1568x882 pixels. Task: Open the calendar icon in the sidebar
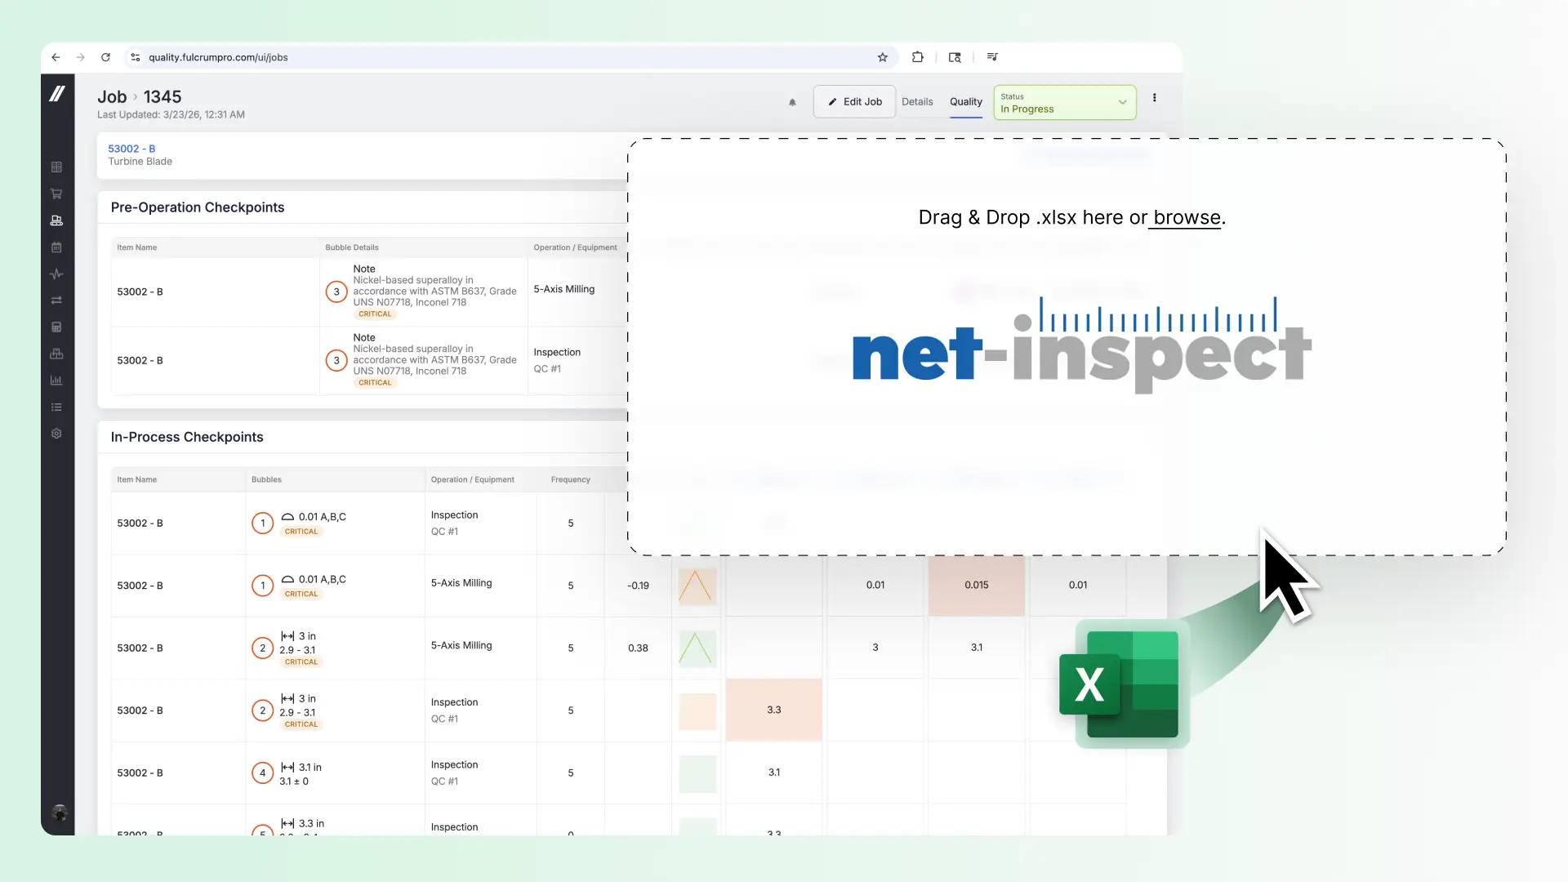[56, 247]
